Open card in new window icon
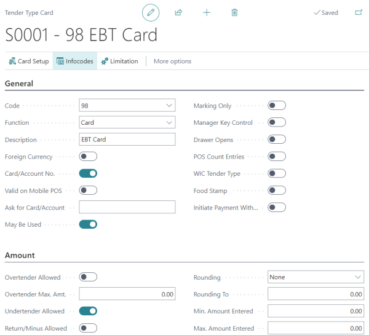The height and width of the screenshot is (335, 369). click(x=359, y=12)
